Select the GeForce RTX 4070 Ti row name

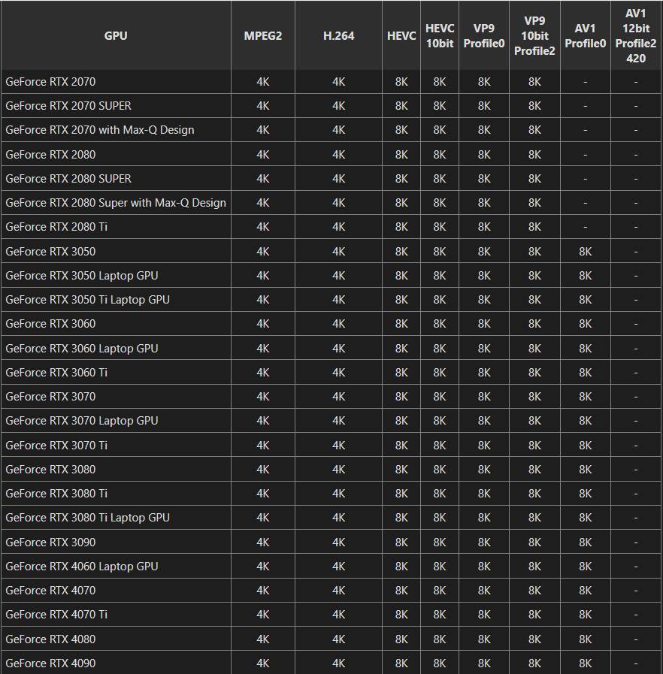coord(56,614)
